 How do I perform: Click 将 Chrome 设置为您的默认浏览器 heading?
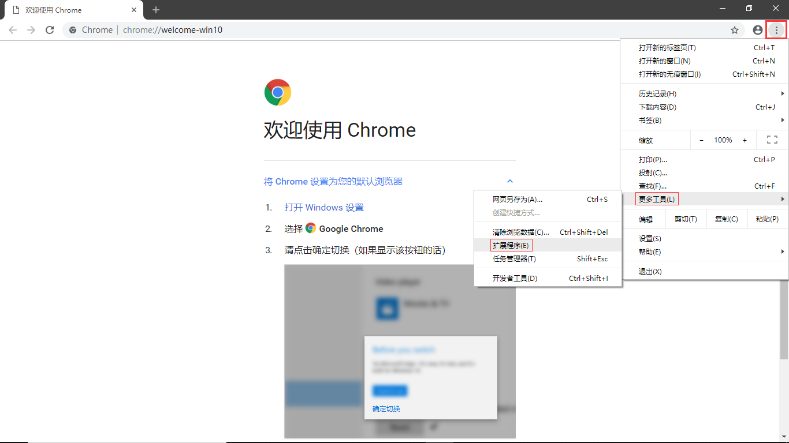pos(333,181)
